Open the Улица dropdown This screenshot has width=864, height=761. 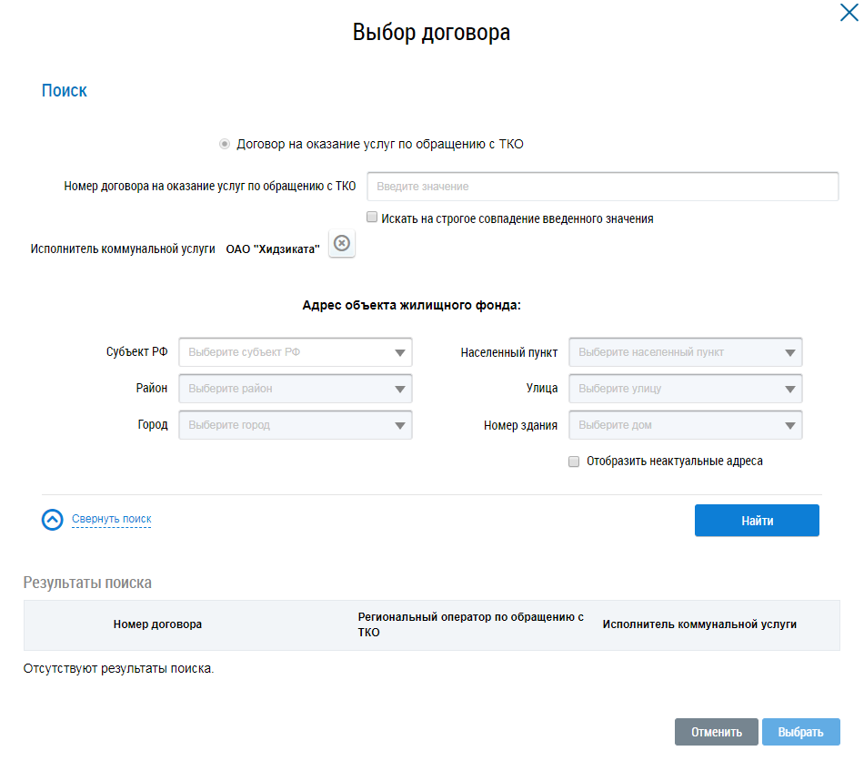click(686, 389)
